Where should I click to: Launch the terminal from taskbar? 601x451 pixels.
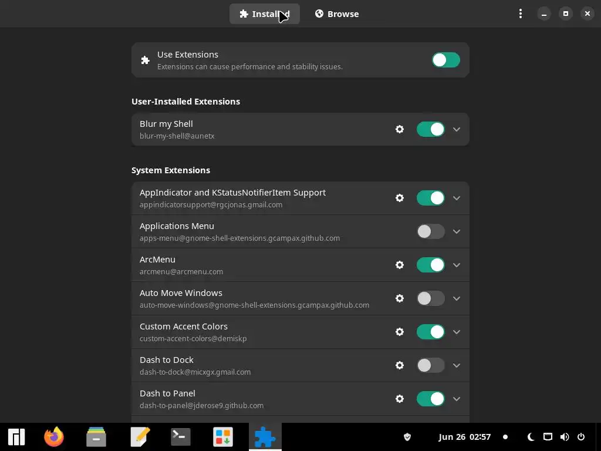[x=181, y=437]
